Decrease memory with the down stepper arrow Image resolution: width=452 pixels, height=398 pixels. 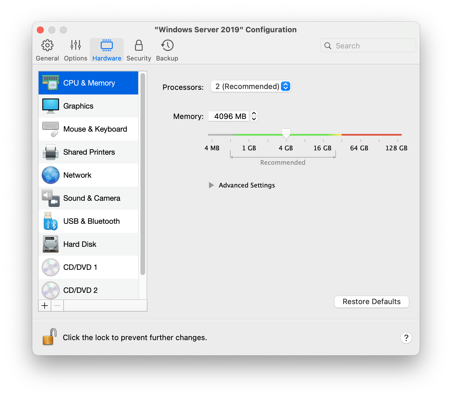point(254,119)
